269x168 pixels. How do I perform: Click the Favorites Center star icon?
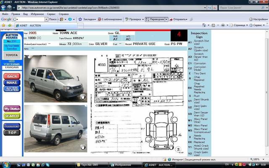3,25
